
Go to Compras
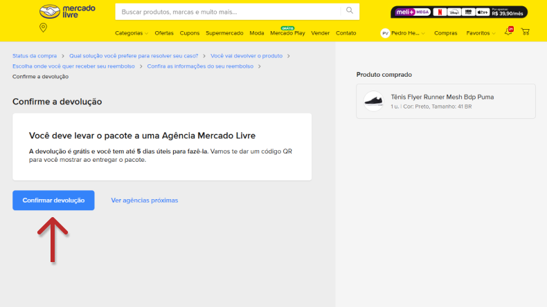point(445,33)
